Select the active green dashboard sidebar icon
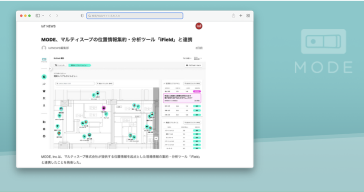The height and width of the screenshot is (192, 364). point(44,77)
